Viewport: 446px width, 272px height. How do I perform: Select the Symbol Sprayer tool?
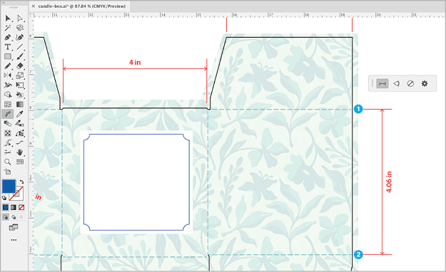[20, 123]
